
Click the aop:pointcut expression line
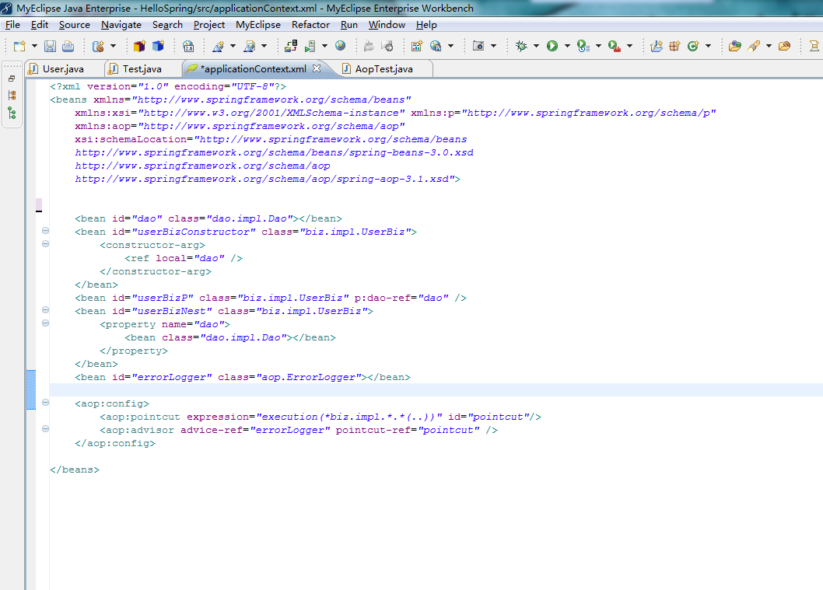[x=320, y=417]
